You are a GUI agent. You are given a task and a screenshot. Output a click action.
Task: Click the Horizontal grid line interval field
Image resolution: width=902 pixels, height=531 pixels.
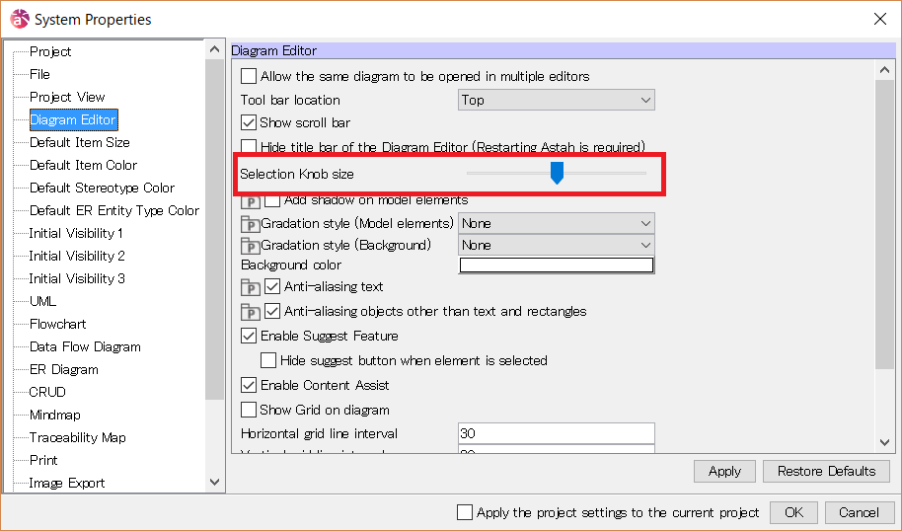[557, 433]
